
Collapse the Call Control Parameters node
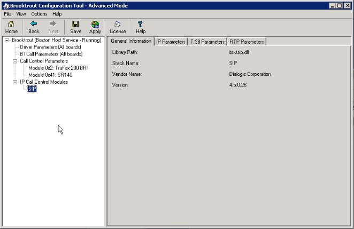[15, 61]
